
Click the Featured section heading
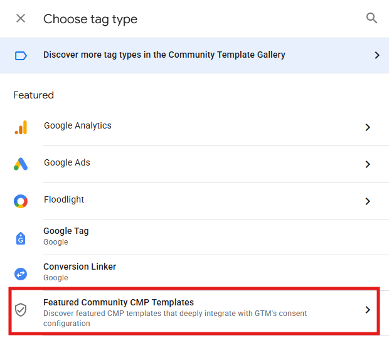(x=33, y=95)
